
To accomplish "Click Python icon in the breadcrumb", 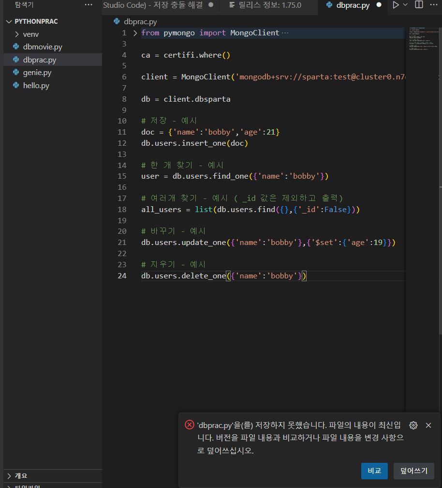I will pos(117,21).
